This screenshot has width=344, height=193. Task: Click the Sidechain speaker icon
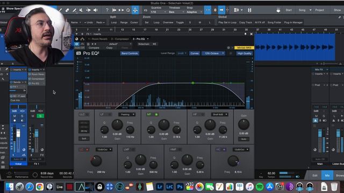tap(154, 44)
